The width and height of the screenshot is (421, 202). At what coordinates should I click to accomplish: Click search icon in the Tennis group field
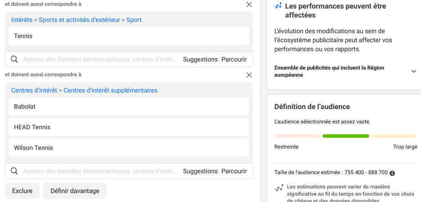tap(14, 59)
